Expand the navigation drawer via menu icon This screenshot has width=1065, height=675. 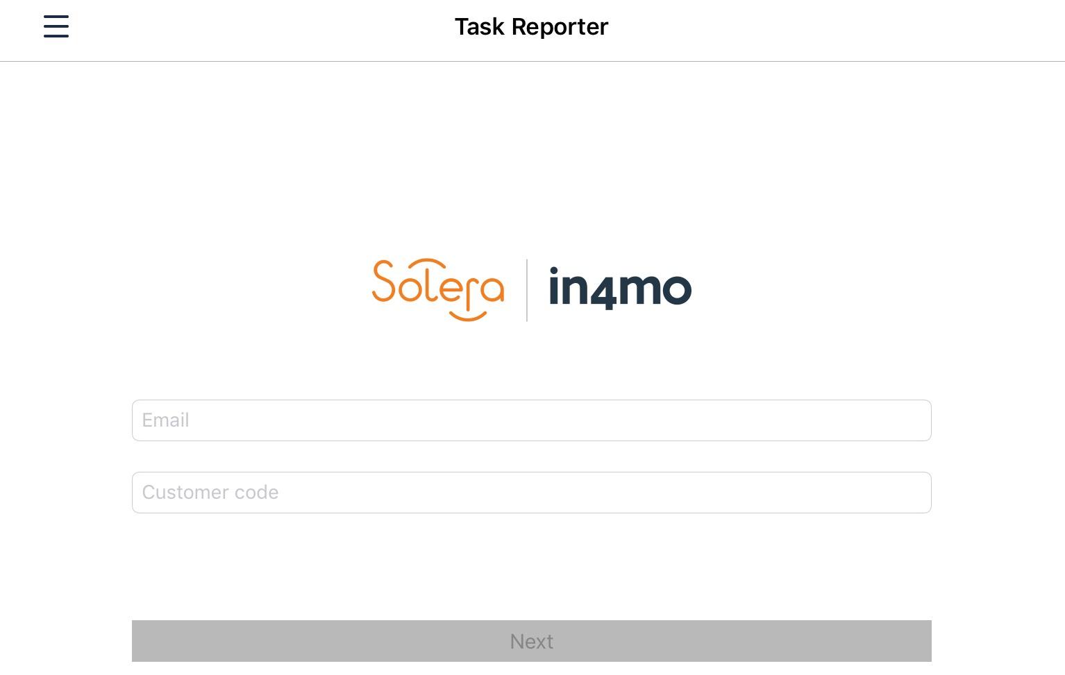[x=56, y=26]
